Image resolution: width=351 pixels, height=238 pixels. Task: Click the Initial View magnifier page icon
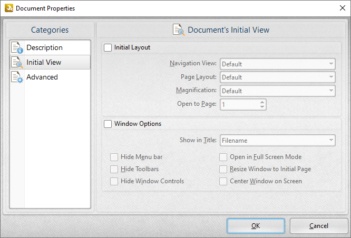tap(17, 62)
